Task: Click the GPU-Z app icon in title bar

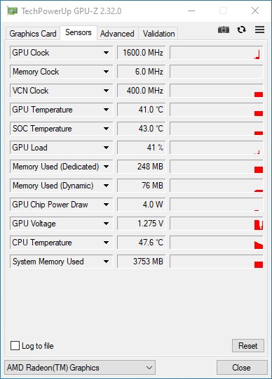Action: (12, 11)
